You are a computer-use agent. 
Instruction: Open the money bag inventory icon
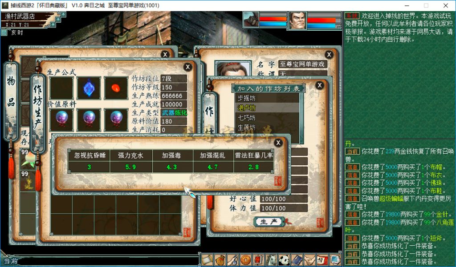pyautogui.click(x=220, y=259)
